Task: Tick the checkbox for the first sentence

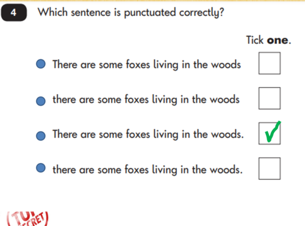Action: [270, 63]
